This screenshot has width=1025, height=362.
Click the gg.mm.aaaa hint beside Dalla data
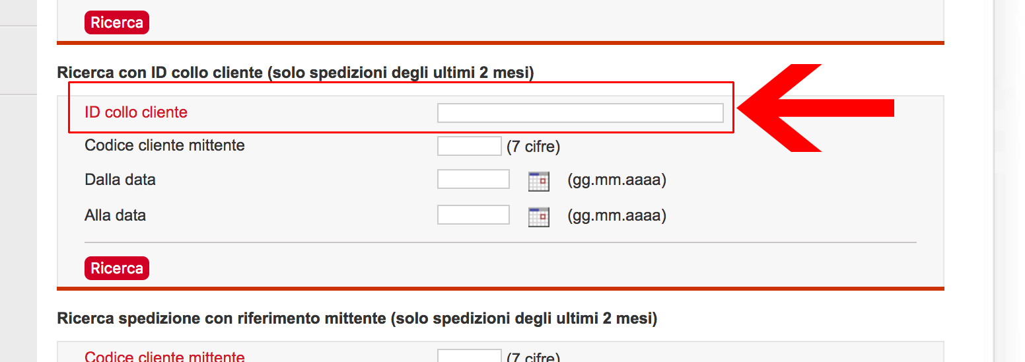click(x=616, y=180)
